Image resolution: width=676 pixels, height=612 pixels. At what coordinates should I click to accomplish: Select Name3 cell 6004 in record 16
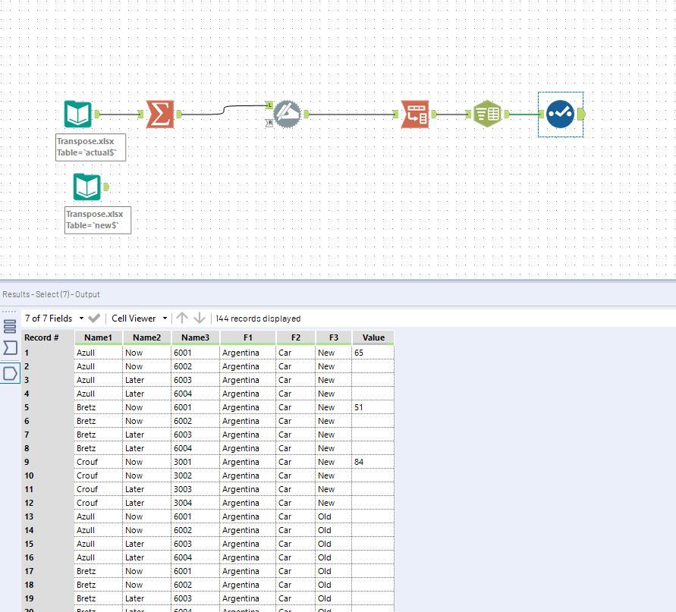click(x=195, y=557)
